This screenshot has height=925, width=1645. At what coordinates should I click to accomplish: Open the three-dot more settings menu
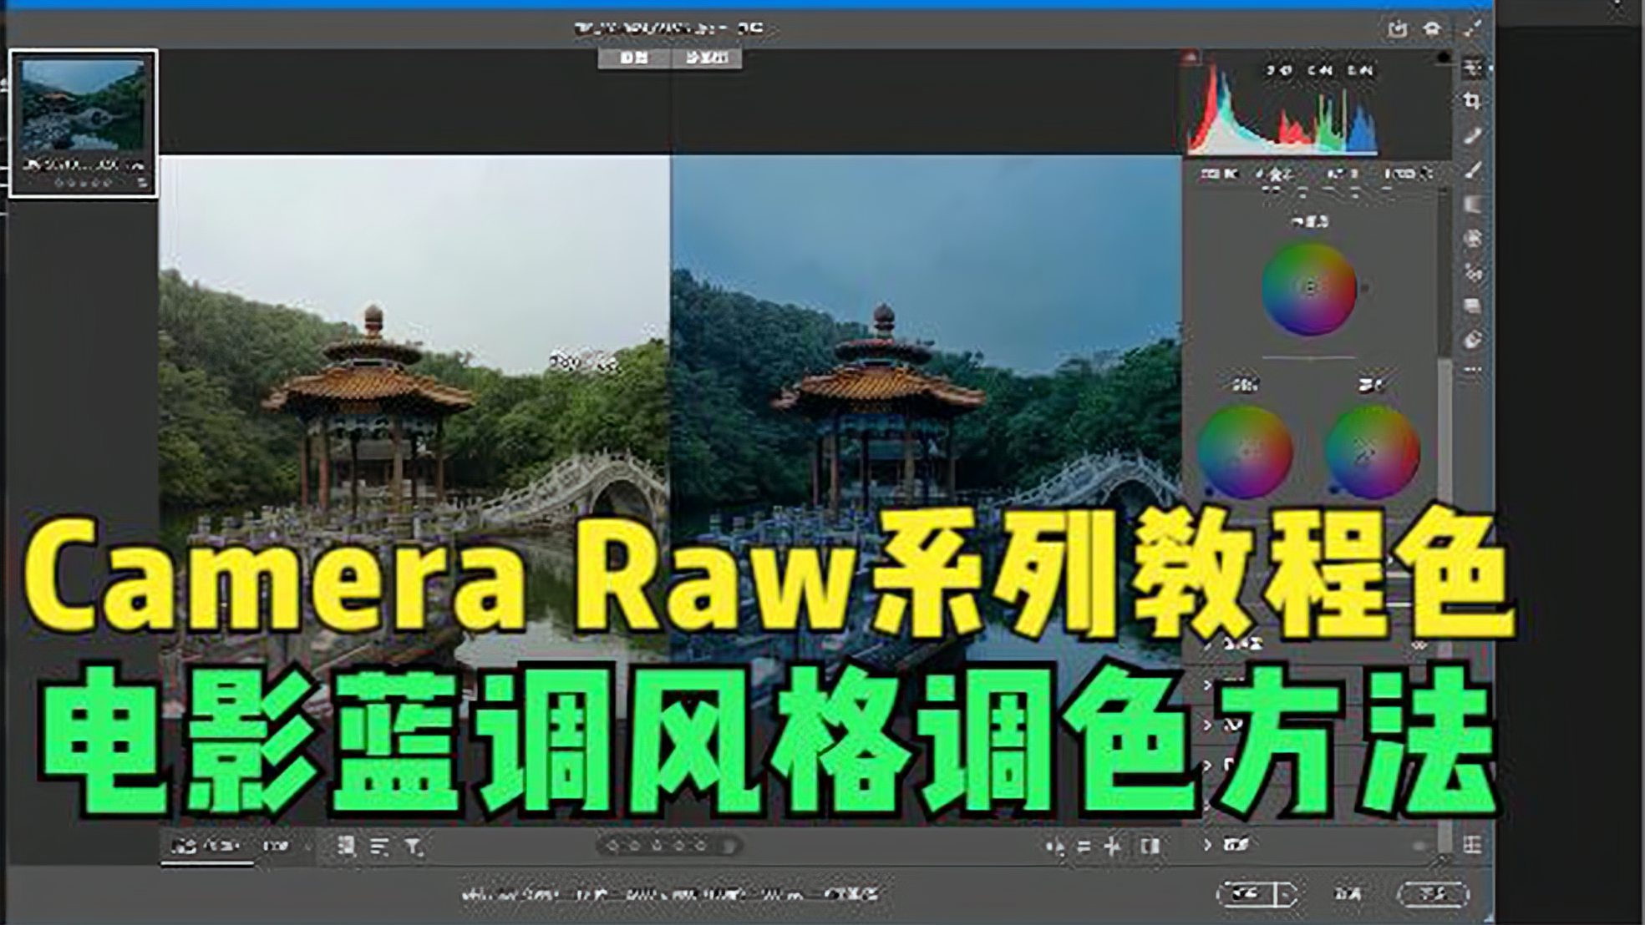[1473, 369]
